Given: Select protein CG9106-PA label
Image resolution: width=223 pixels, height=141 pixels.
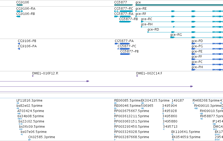Looking at the screenshot, I should tap(27, 46).
